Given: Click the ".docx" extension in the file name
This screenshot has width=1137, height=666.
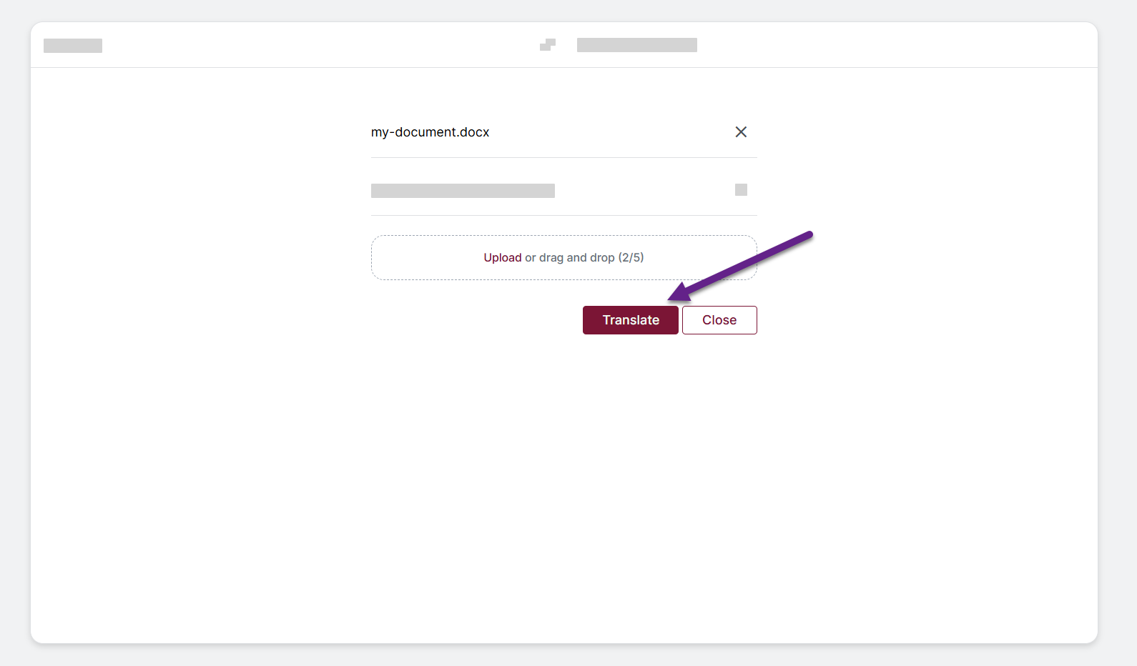Looking at the screenshot, I should pos(473,132).
